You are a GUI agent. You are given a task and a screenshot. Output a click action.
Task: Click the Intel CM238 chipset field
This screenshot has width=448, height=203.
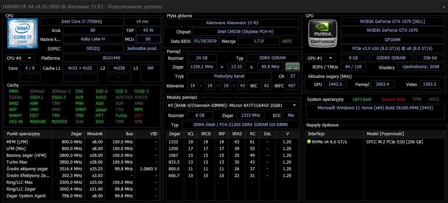point(245,32)
